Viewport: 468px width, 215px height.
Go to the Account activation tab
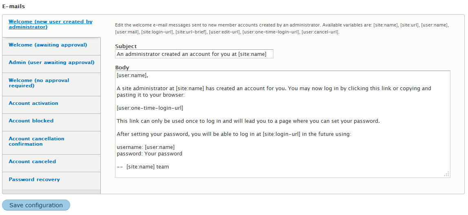coord(33,103)
